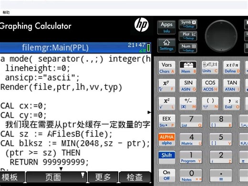The width and height of the screenshot is (248, 186).
Task: Tap the blue Shift key
Action: (x=167, y=157)
